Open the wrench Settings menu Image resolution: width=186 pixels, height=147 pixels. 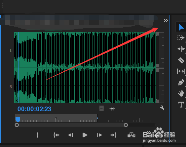(x=162, y=108)
